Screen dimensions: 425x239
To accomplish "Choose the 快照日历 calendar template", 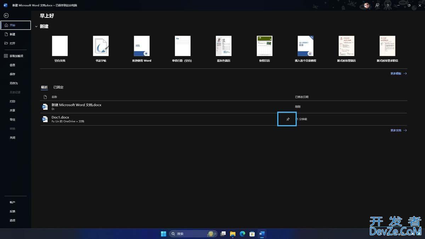I will coord(265,49).
